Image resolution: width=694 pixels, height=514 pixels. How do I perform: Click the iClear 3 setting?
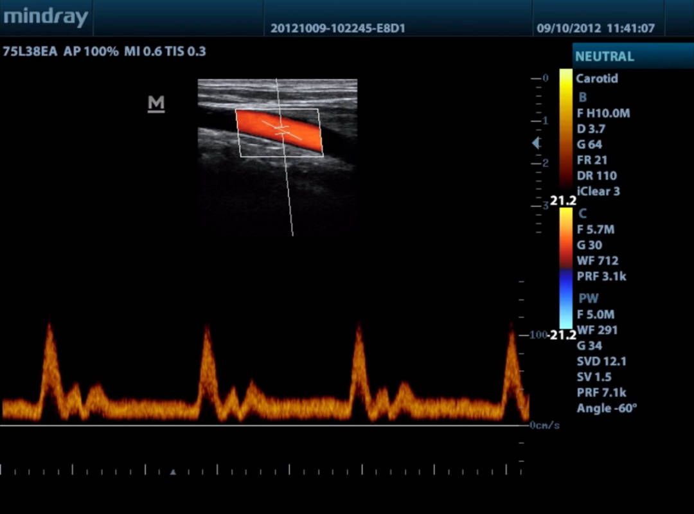598,191
